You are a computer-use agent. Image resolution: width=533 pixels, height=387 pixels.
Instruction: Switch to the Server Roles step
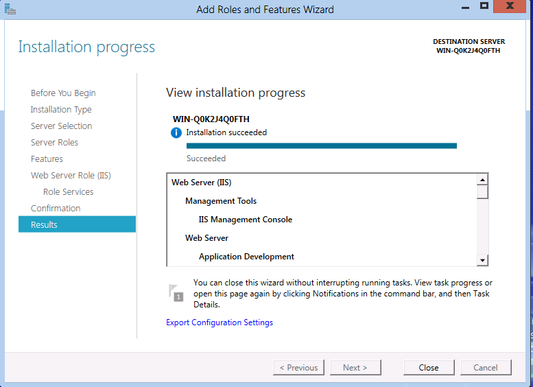tap(54, 143)
